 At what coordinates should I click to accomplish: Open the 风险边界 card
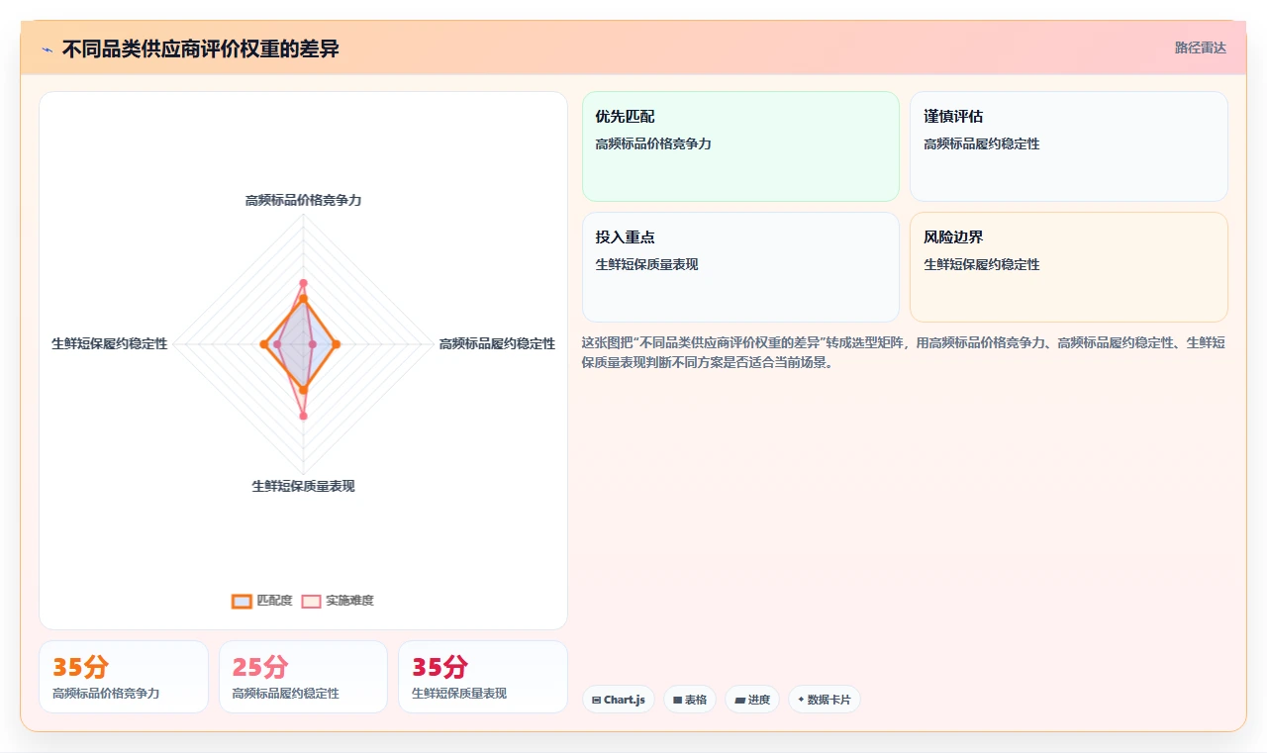(x=1069, y=267)
